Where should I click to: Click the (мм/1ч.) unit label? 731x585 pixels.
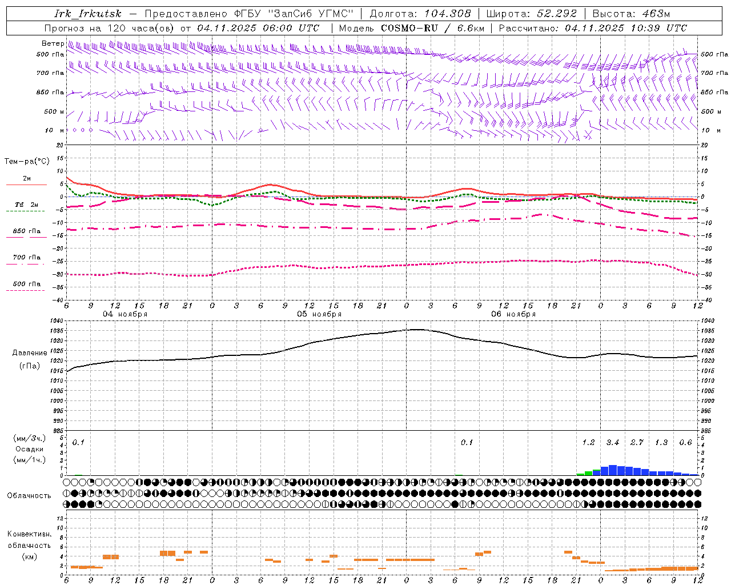tap(29, 460)
